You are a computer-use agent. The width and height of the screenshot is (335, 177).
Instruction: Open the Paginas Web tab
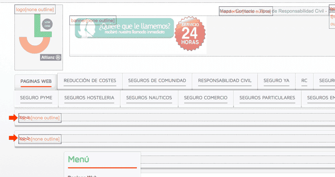pos(36,82)
